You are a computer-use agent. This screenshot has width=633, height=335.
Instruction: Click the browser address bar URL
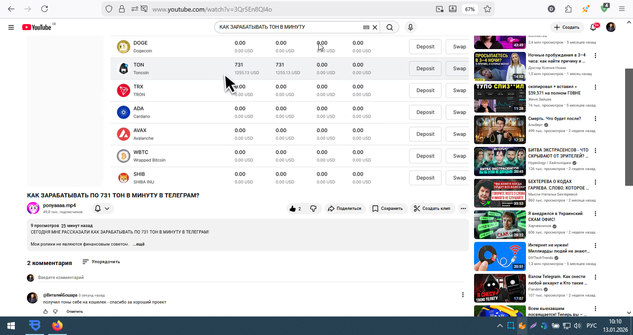(x=212, y=9)
